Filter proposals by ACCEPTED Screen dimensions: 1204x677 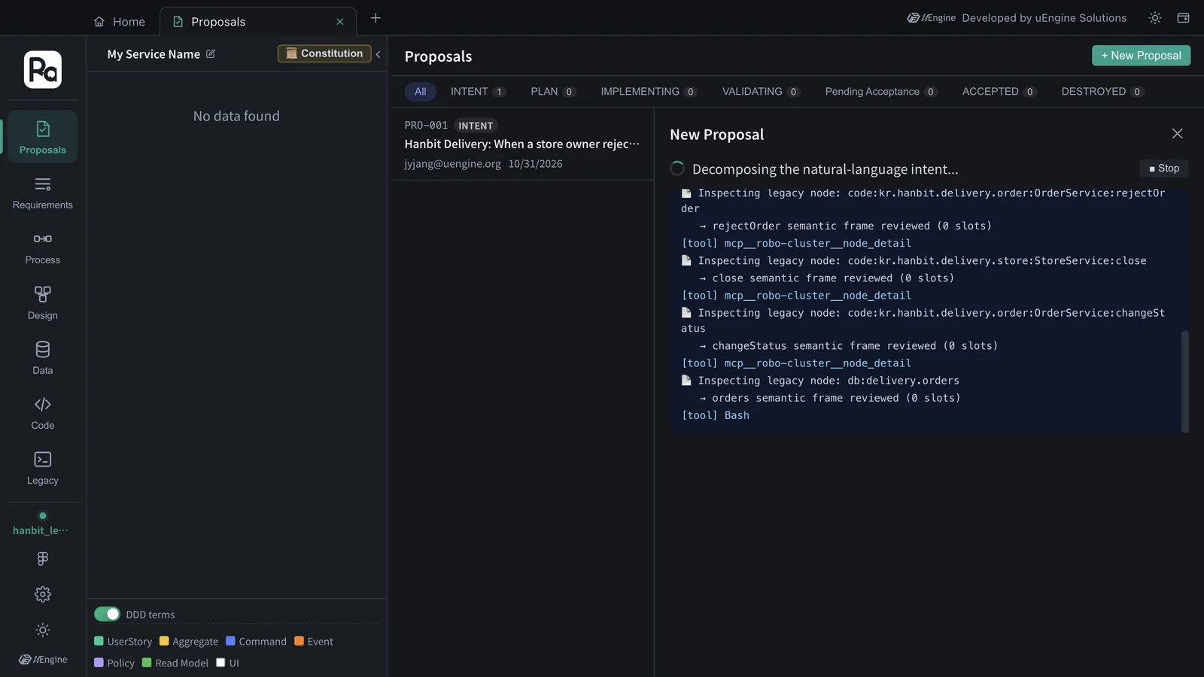[999, 92]
